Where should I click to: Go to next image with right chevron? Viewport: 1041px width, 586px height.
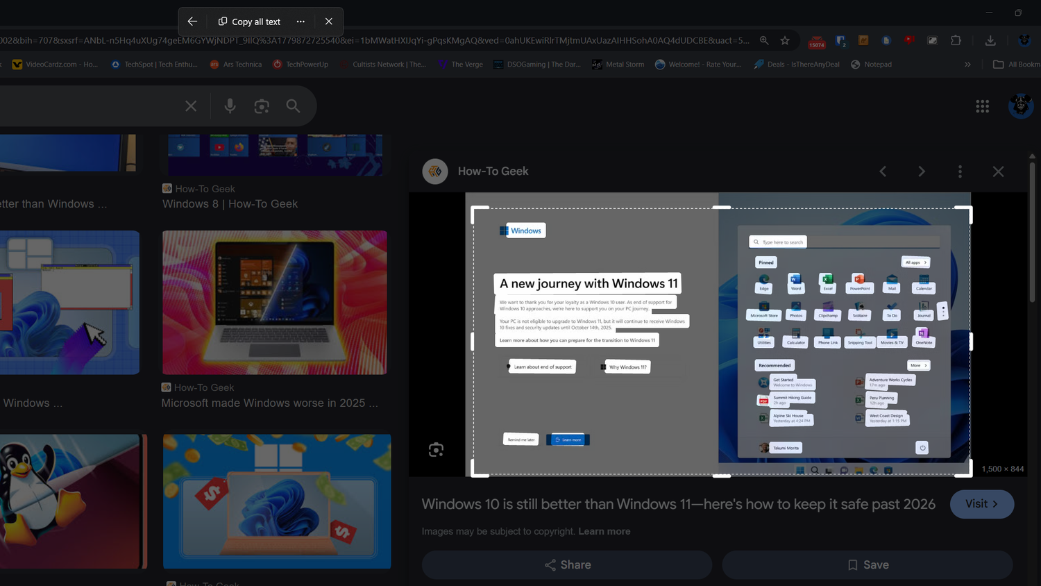(922, 171)
